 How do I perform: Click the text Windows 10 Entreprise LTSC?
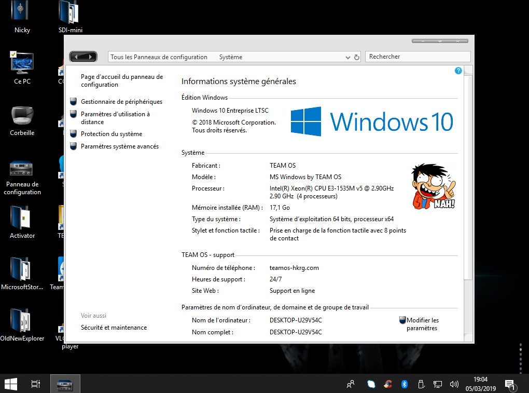[x=230, y=111]
